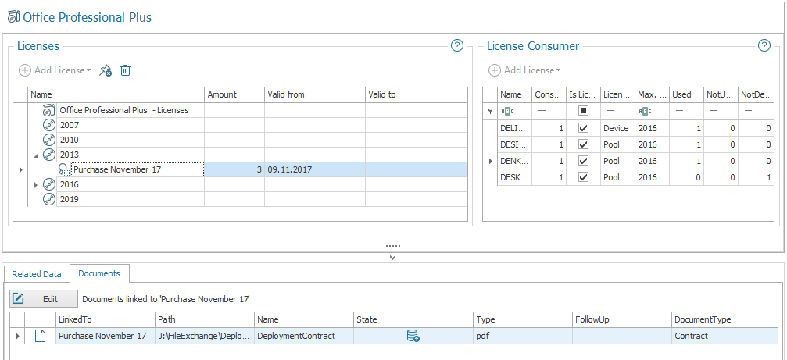This screenshot has height=360, width=787.
Task: Click the disc icon beside 2019
Action: point(48,200)
